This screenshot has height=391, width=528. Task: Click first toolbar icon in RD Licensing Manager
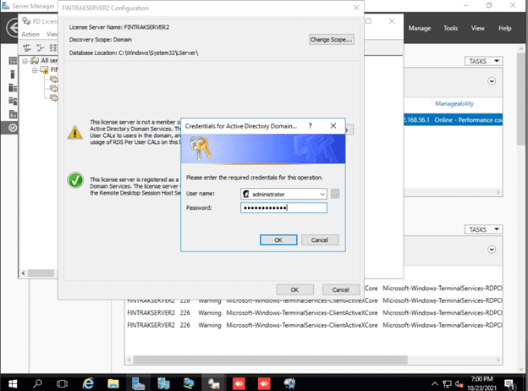27,48
